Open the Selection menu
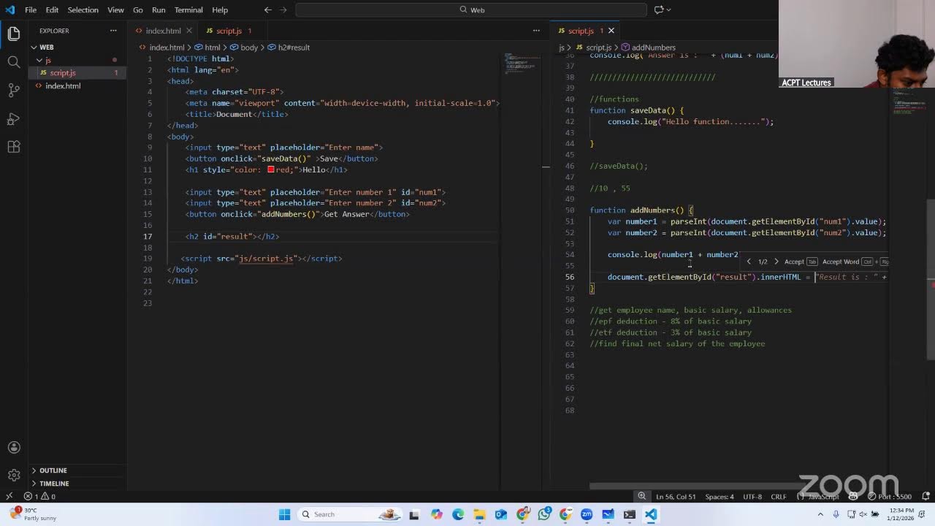 pos(83,9)
